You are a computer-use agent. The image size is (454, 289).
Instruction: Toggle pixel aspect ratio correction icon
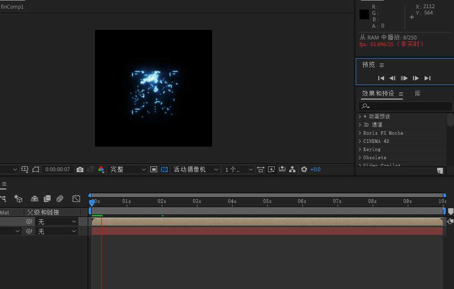[x=261, y=169]
